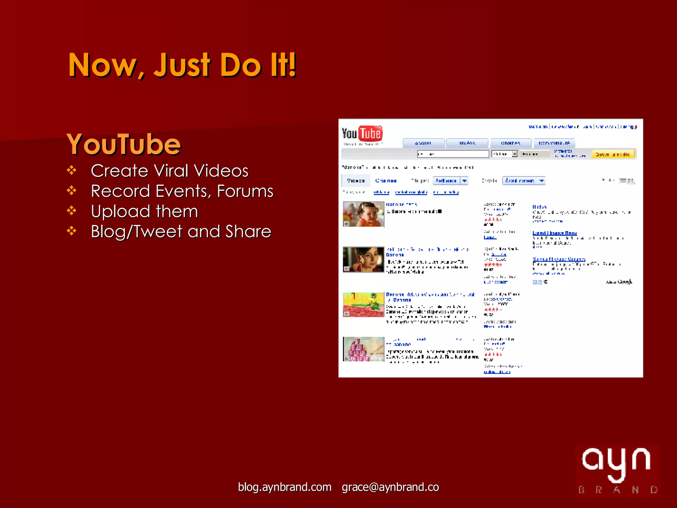Click the grace@aynbrand.co email address
The height and width of the screenshot is (508, 677).
coord(390,487)
